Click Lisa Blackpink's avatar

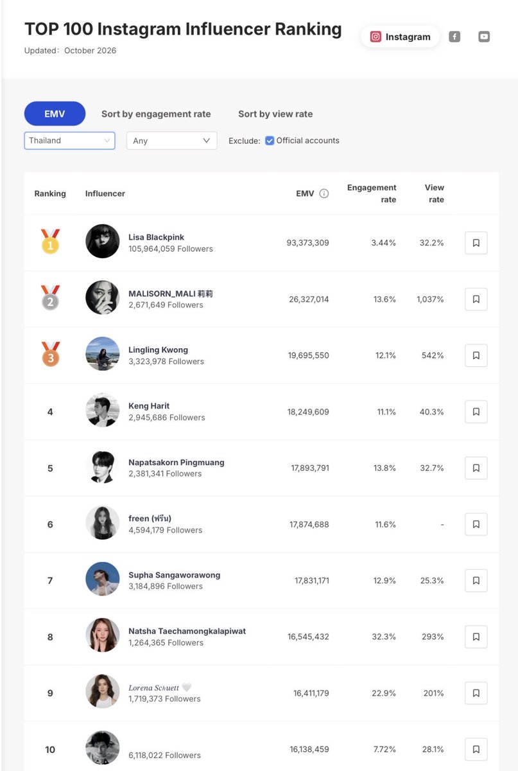(x=103, y=242)
